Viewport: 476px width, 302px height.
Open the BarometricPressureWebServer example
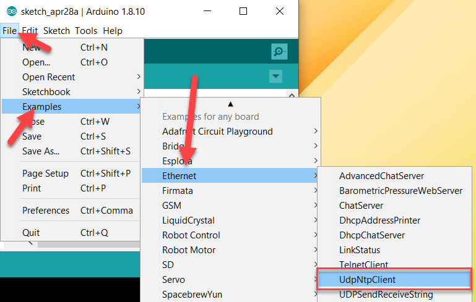pos(395,191)
